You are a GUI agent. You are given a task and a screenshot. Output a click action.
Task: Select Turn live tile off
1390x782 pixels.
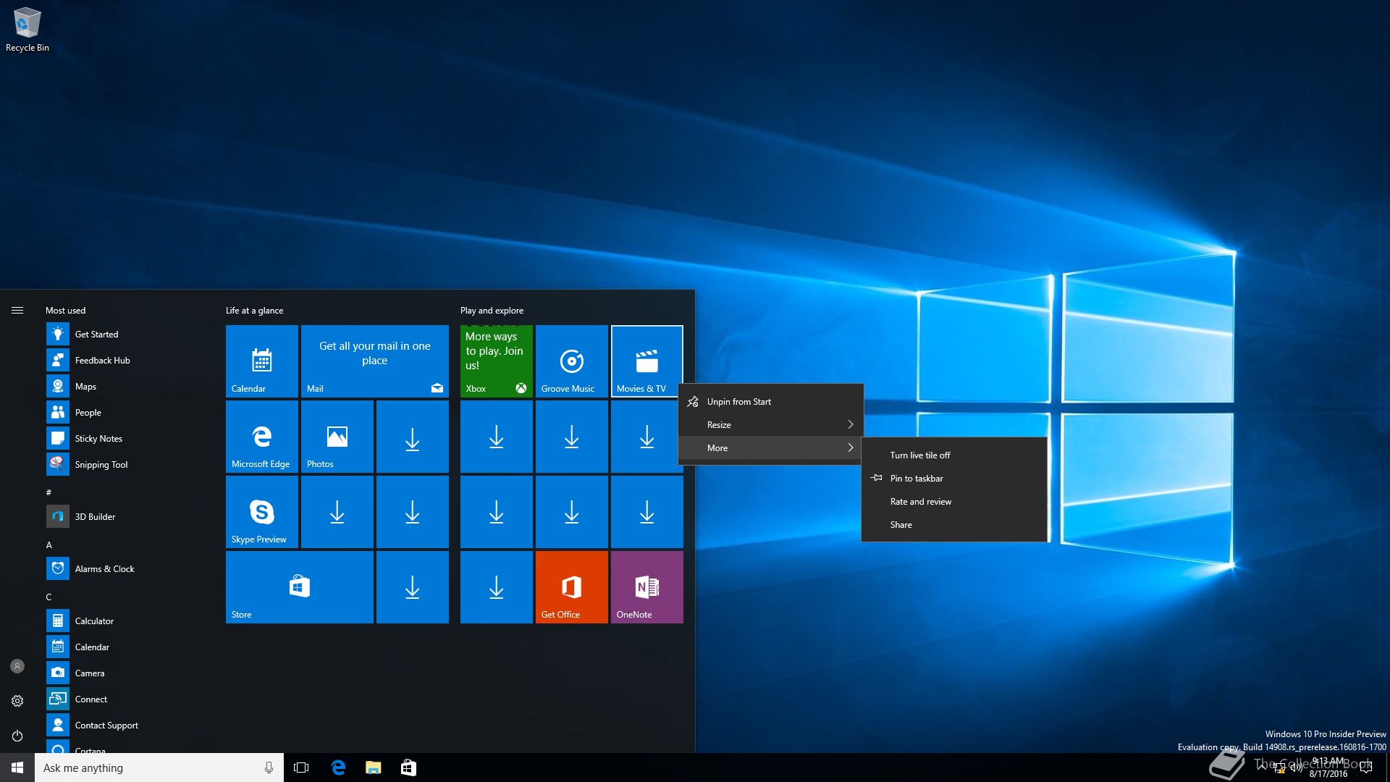pos(954,455)
